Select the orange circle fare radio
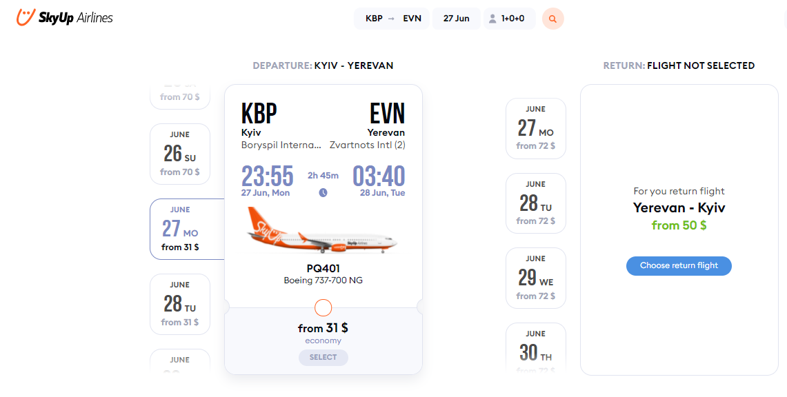Viewport: 787px width, 397px height. tap(323, 308)
